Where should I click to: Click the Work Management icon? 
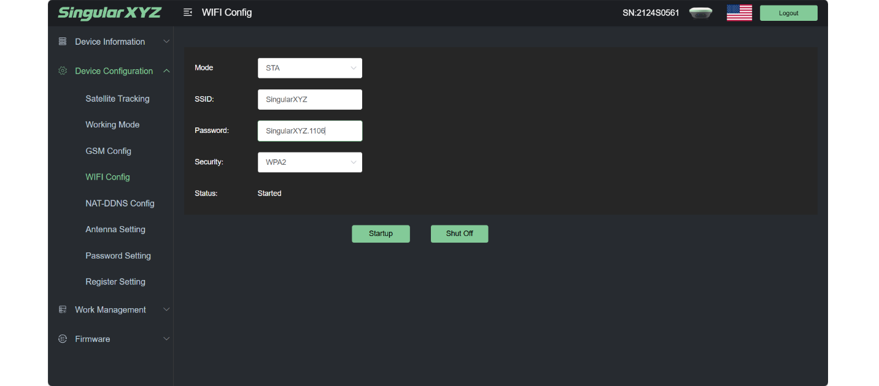[63, 310]
